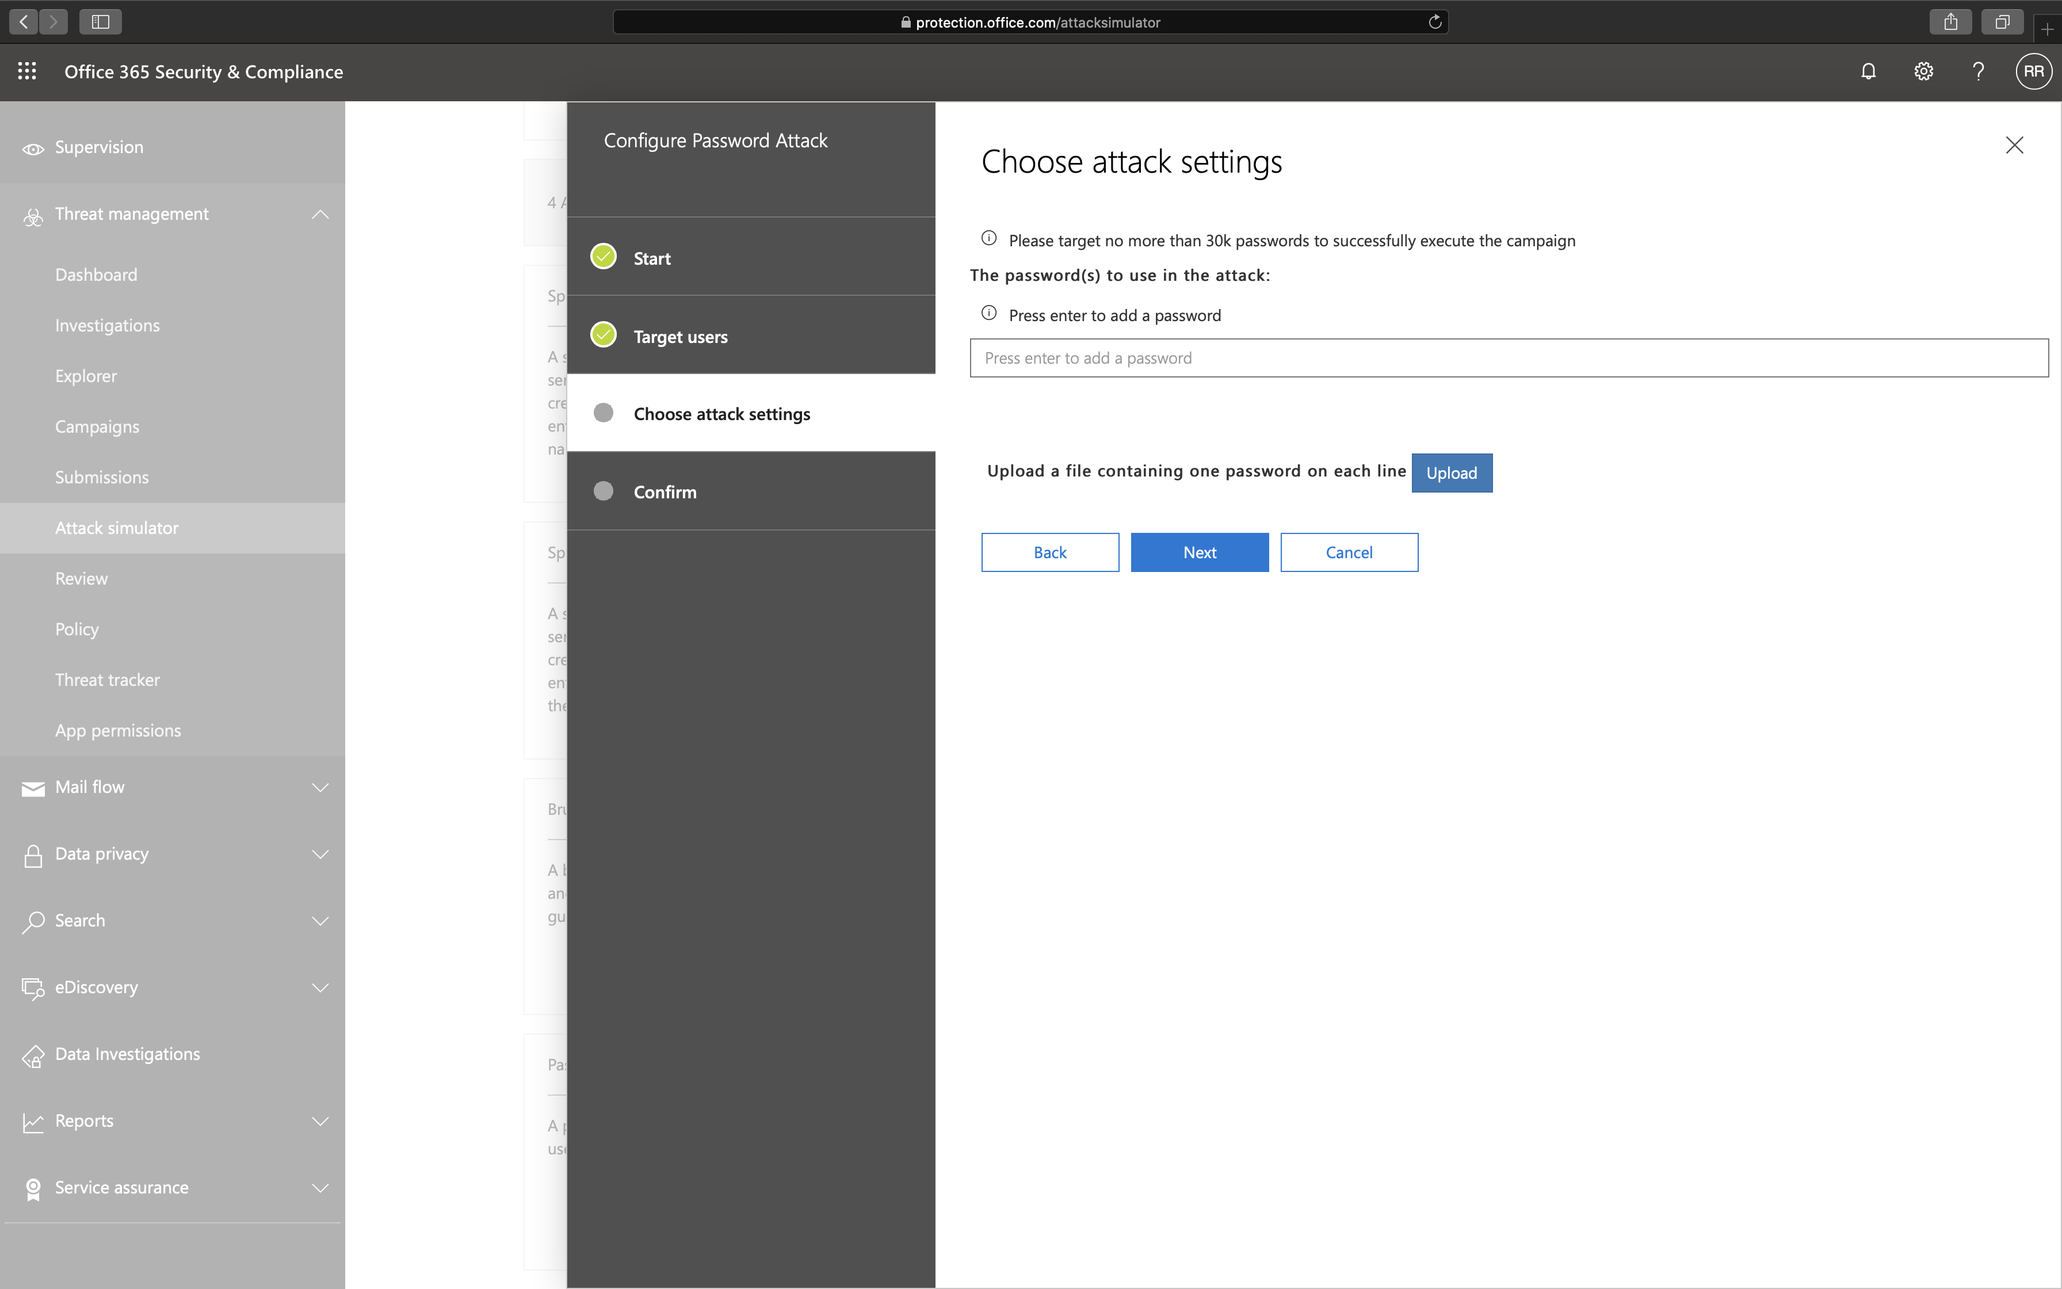Expand the Mail flow section
This screenshot has height=1289, width=2062.
(320, 787)
